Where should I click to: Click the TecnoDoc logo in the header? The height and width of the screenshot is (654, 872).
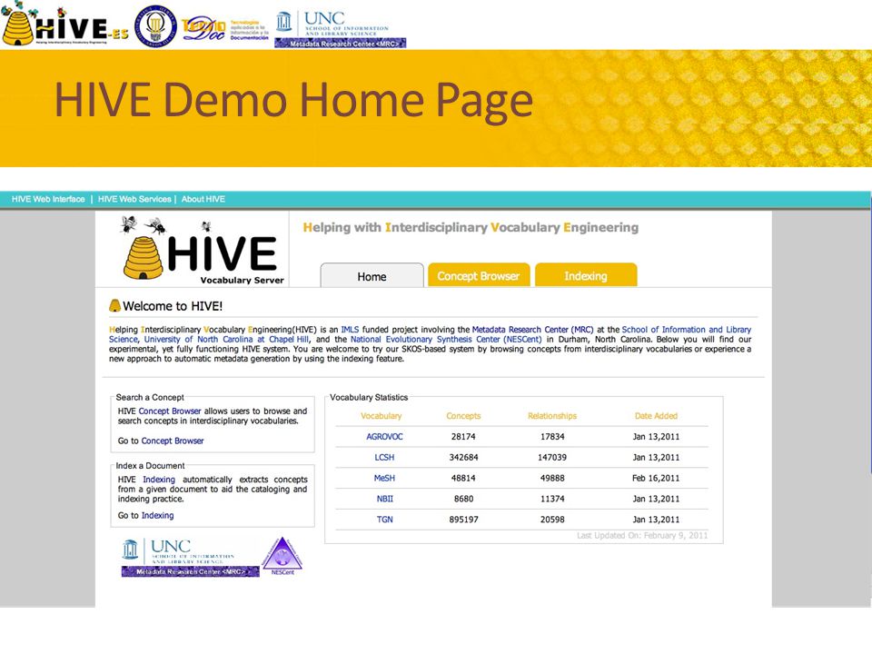point(224,30)
